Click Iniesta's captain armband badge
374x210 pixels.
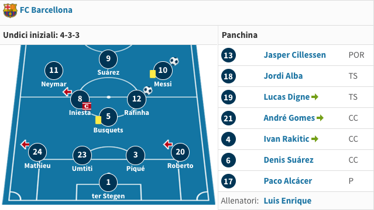(87, 106)
